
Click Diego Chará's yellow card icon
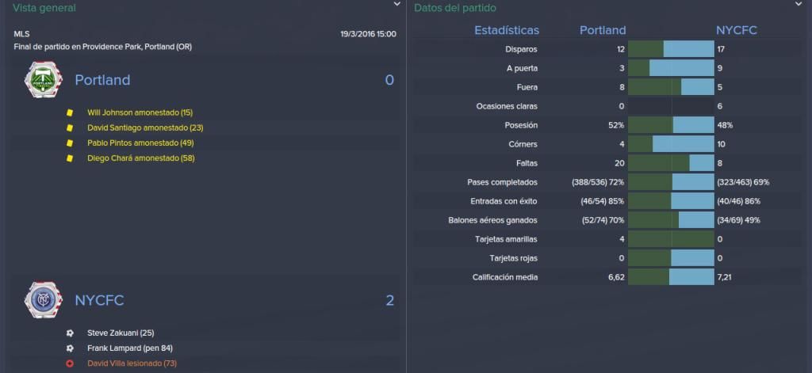(70, 158)
